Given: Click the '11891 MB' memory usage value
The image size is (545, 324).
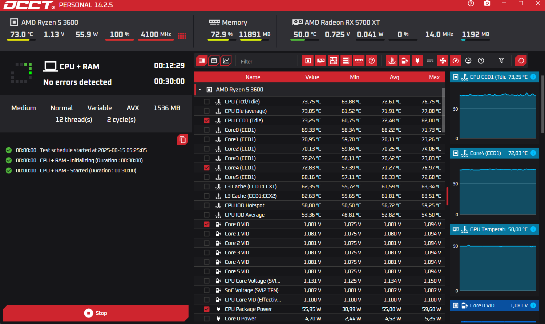Looking at the screenshot, I should (x=255, y=34).
